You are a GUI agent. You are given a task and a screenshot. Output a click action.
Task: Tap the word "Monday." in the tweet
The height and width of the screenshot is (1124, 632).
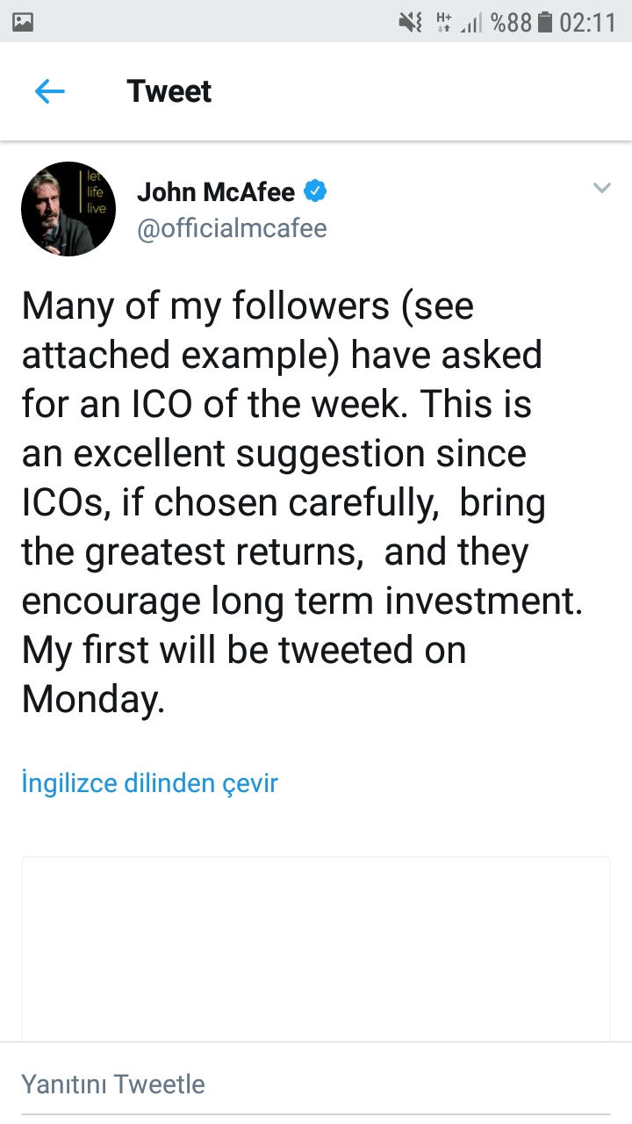(x=93, y=699)
